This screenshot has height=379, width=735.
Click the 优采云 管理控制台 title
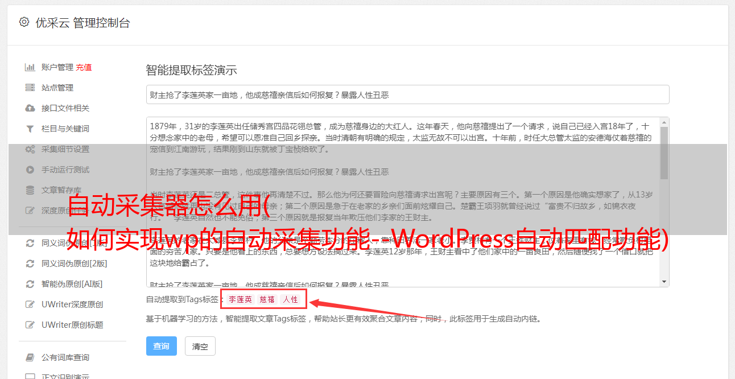[x=82, y=23]
